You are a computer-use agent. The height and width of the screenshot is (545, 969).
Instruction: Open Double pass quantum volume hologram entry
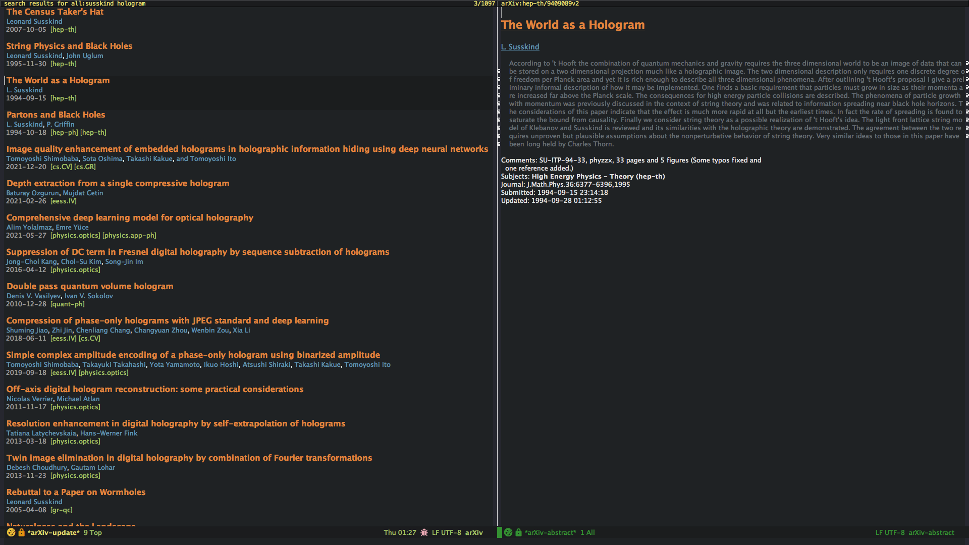click(x=89, y=286)
